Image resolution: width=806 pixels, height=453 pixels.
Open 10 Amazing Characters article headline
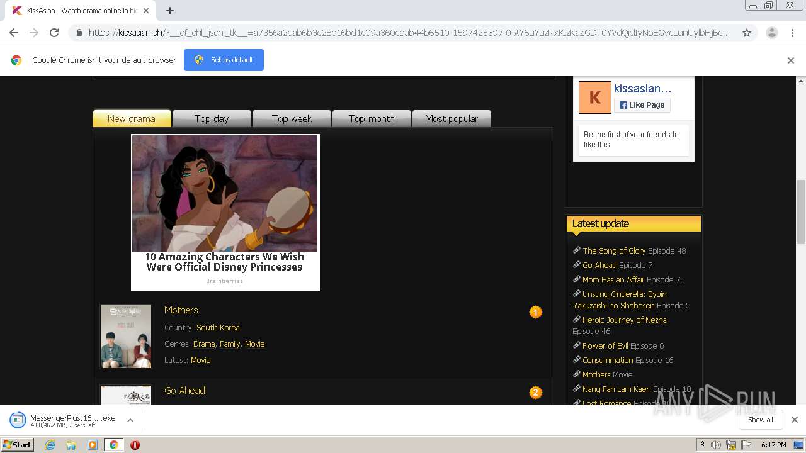pyautogui.click(x=225, y=262)
